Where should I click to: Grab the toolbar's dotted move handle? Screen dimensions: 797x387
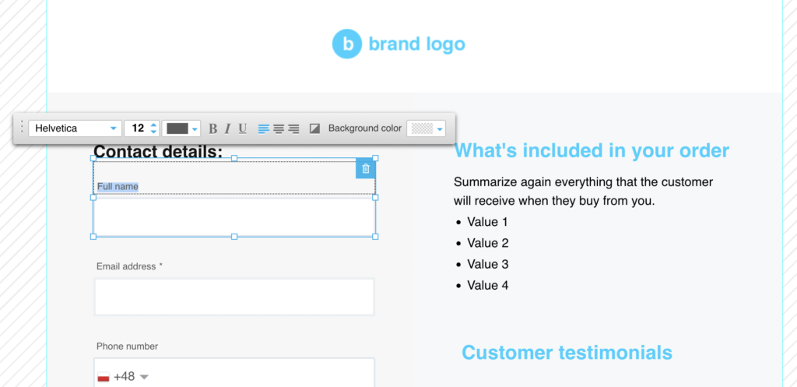point(21,127)
